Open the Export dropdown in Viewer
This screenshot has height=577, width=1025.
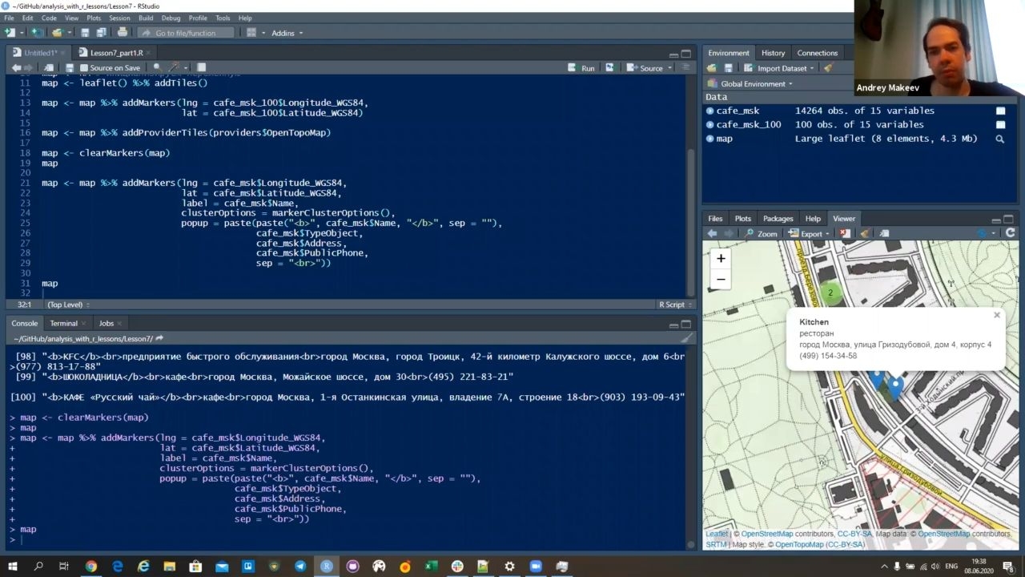(810, 233)
